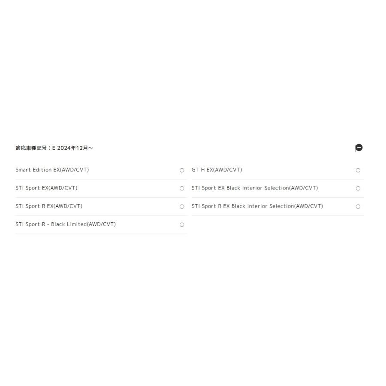Collapse the 適応車種記号 E section with minus icon
Screen dimensions: 386x386
pos(359,148)
